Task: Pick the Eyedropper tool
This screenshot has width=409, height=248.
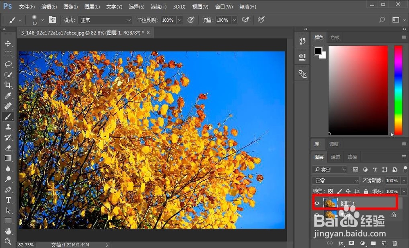Action: point(8,95)
